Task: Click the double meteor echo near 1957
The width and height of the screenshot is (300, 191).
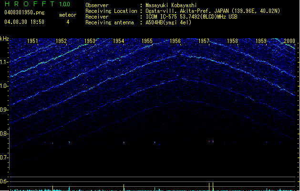Action: pos(211,141)
